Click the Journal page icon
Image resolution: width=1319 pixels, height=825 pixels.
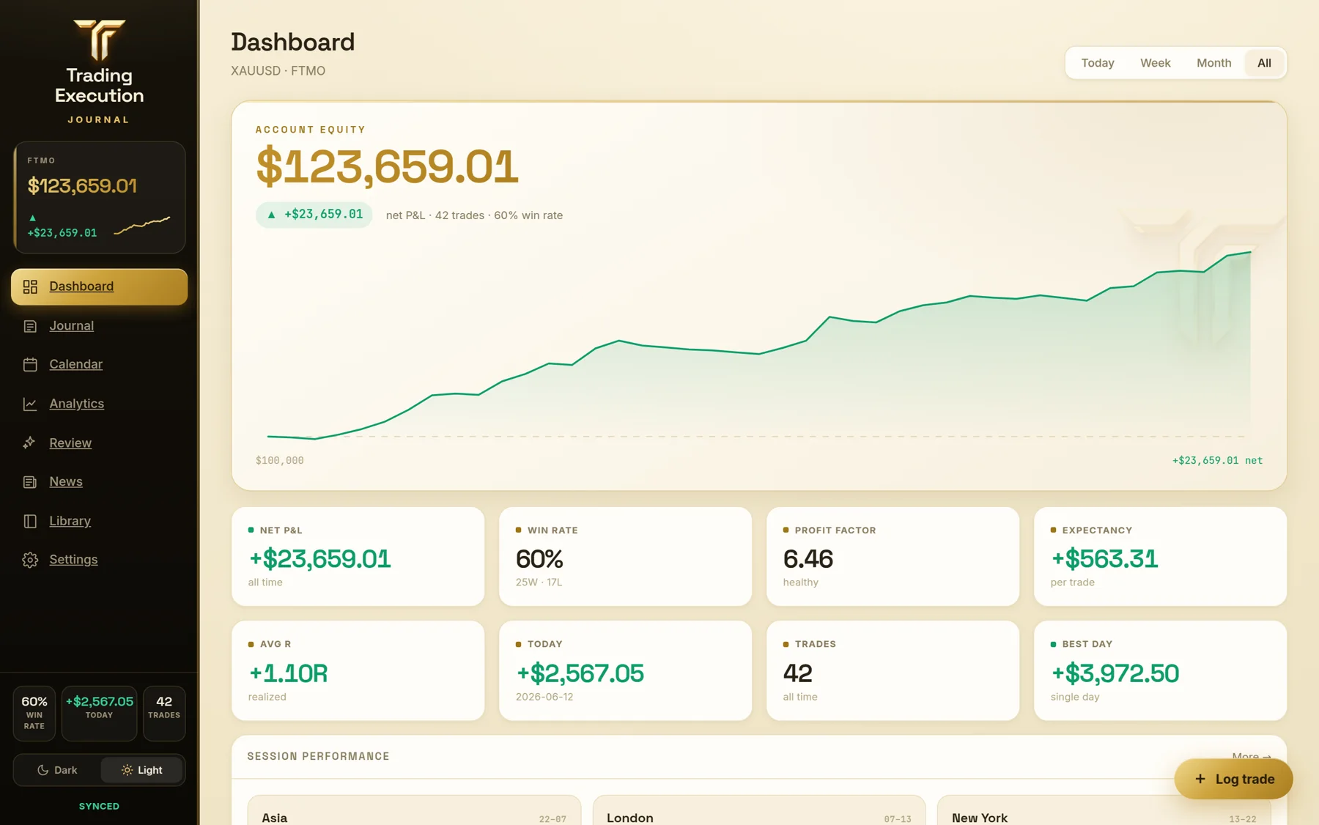(x=30, y=326)
